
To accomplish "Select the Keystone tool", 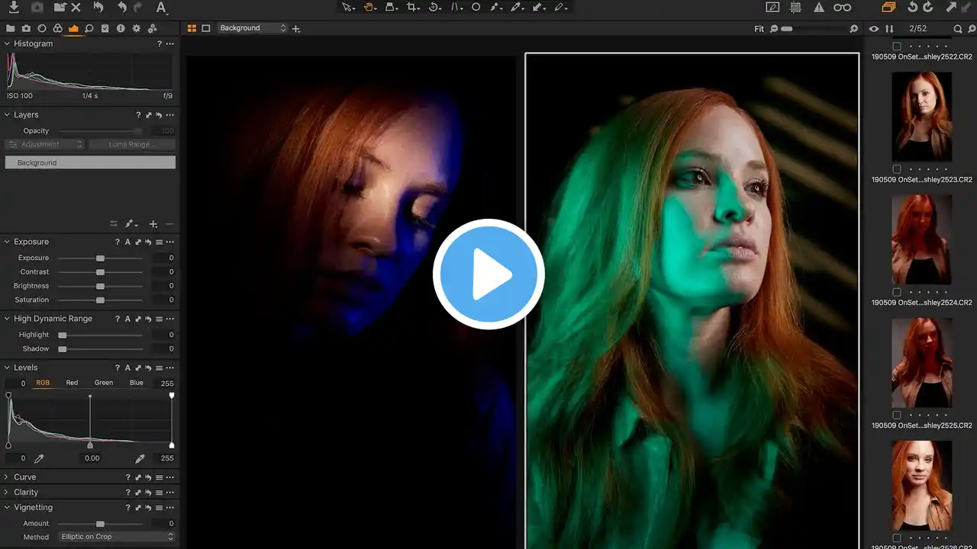I will (x=456, y=8).
